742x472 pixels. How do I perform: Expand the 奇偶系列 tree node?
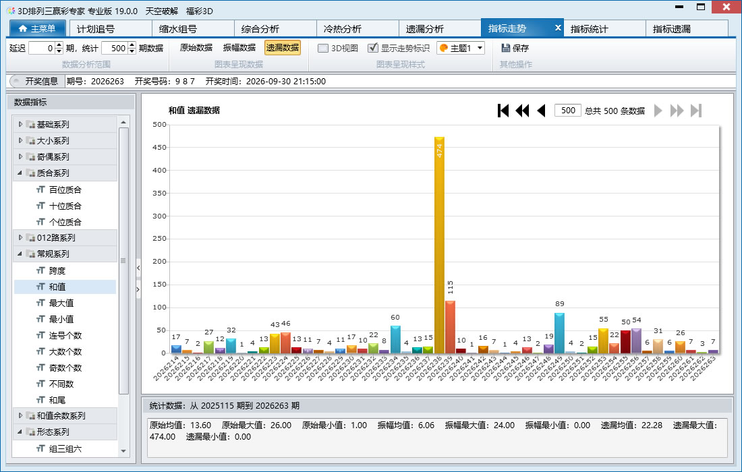[x=20, y=156]
